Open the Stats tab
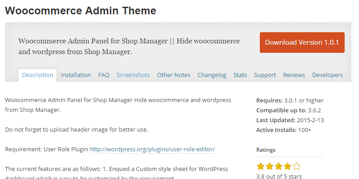Screen dimensions: 359x179 pos(240,75)
